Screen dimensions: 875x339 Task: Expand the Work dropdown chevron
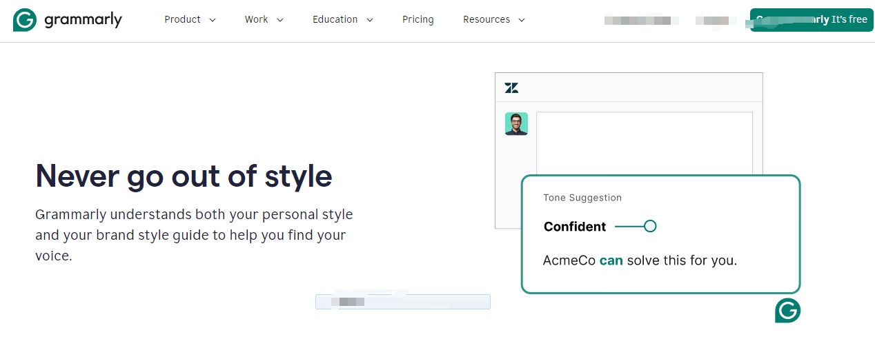pos(279,20)
